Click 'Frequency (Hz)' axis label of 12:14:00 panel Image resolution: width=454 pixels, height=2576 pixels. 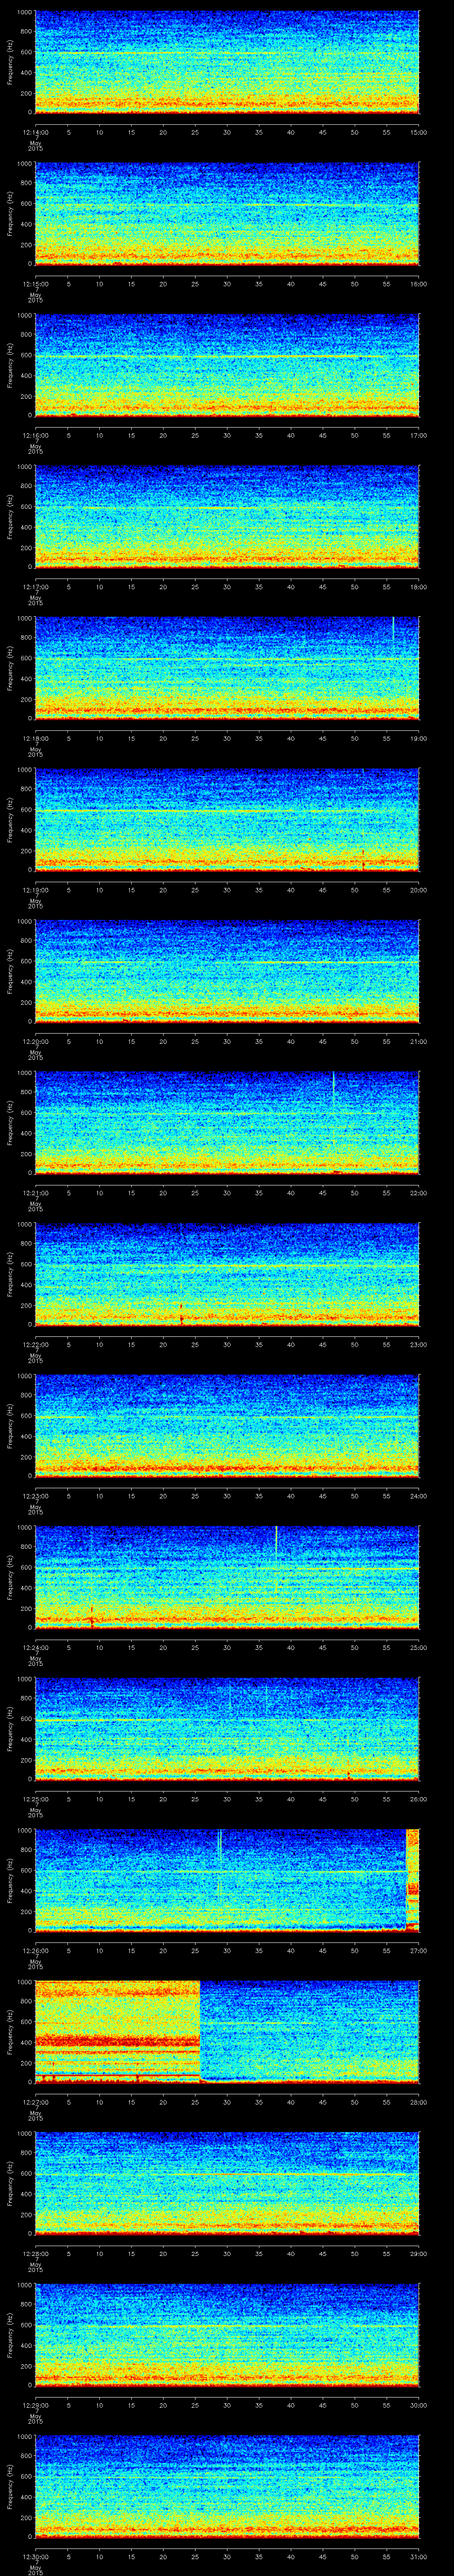[x=10, y=62]
